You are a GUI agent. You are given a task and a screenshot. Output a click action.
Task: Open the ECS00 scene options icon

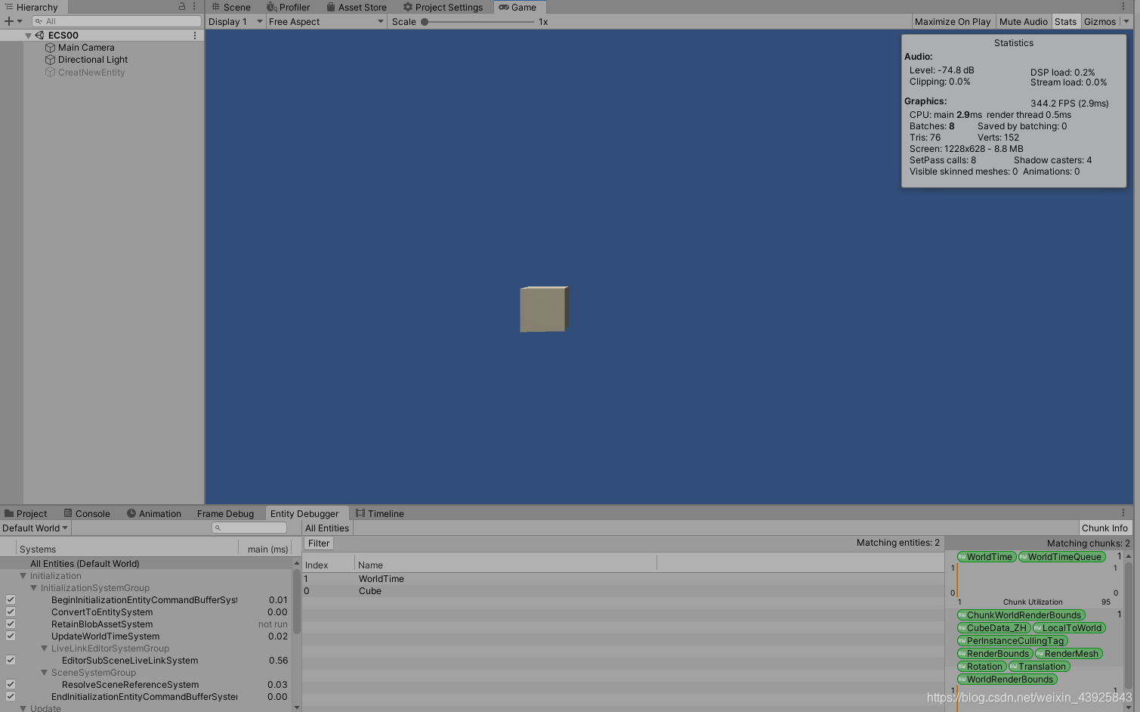[x=194, y=35]
